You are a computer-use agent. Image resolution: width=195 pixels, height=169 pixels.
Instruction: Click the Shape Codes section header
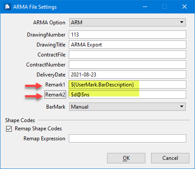[20, 120]
